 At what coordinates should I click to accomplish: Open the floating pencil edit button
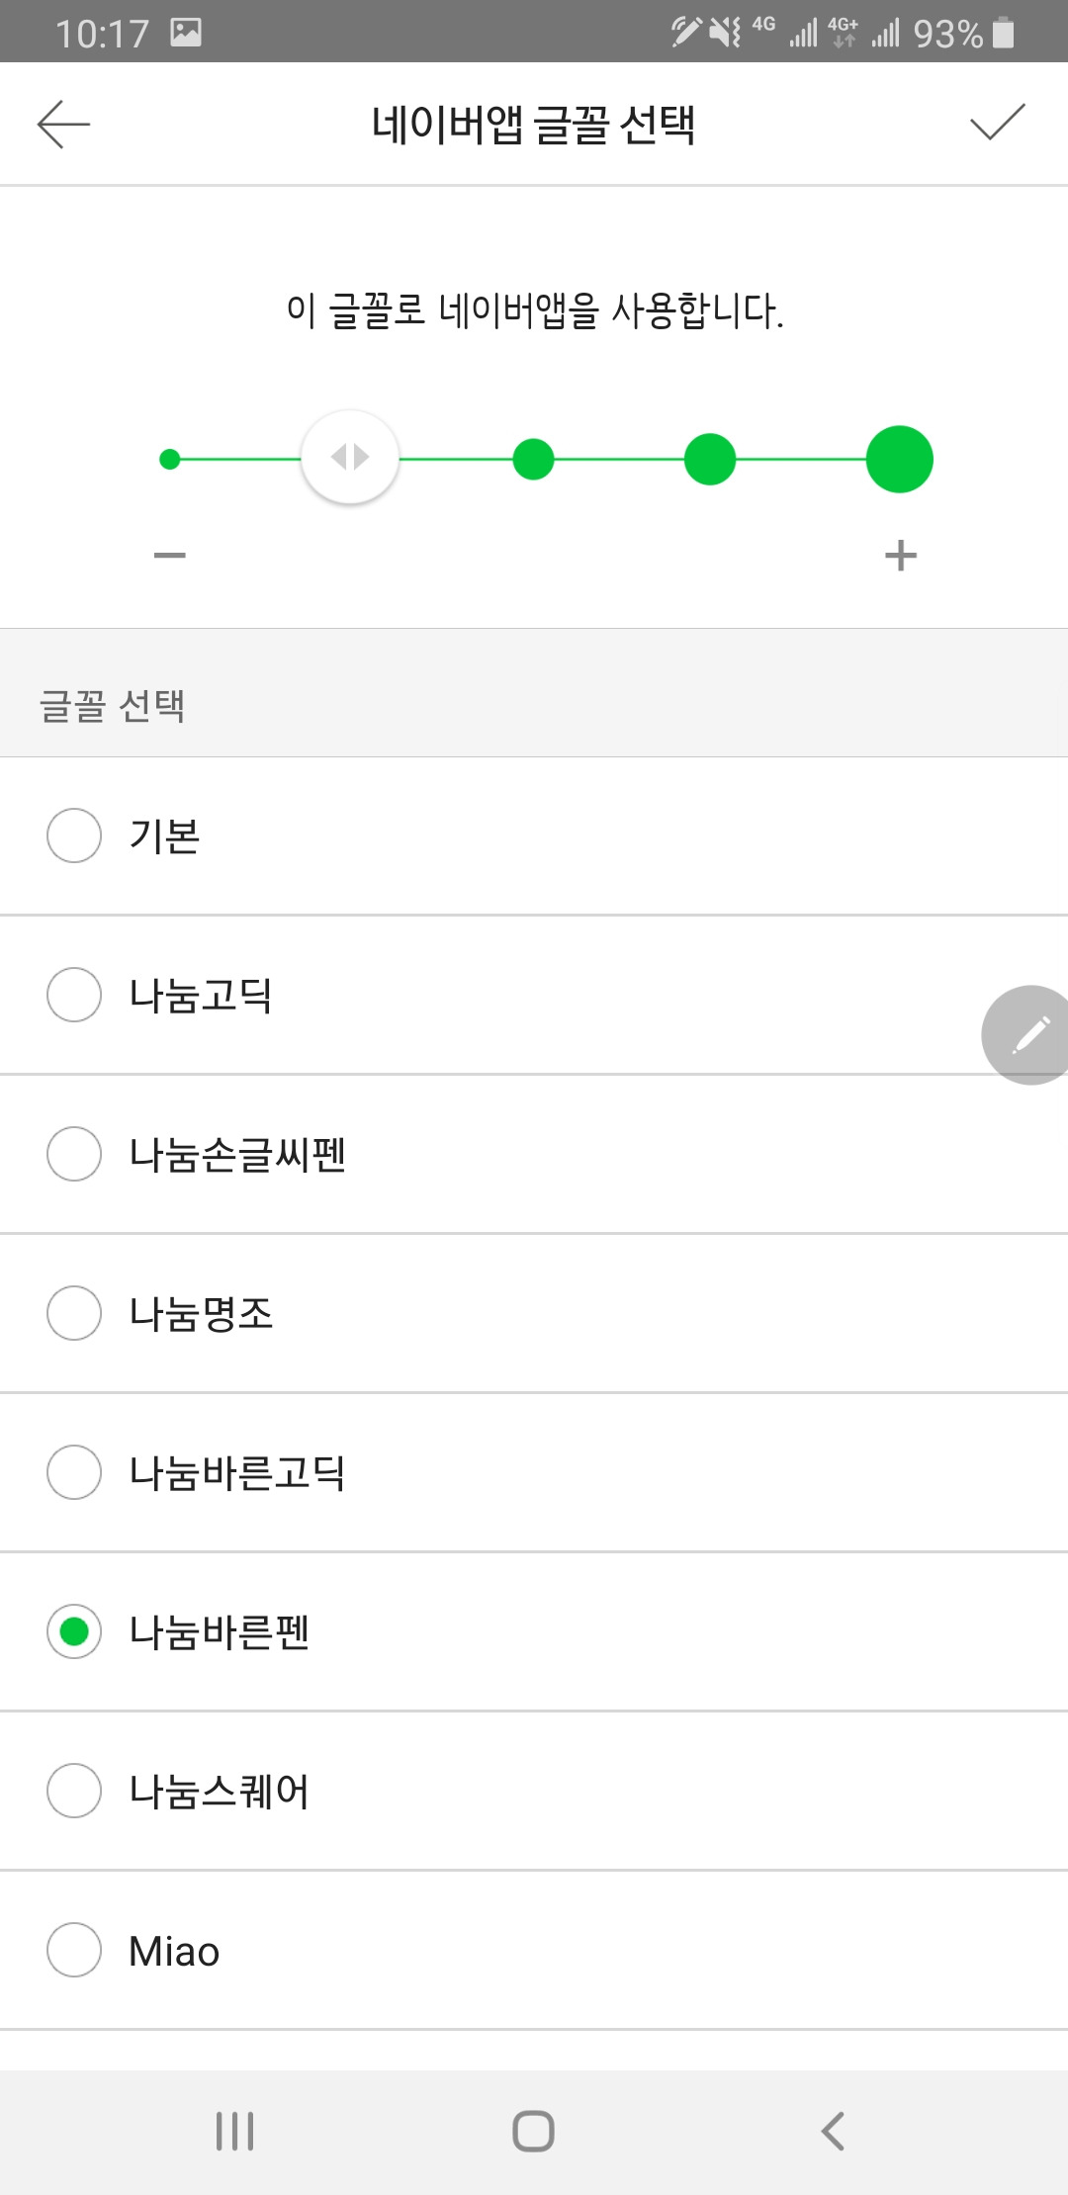(1028, 1035)
